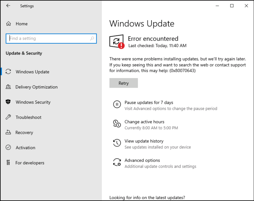Image resolution: width=254 pixels, height=201 pixels.
Task: Click the Windows Security shield icon
Action: (9, 102)
